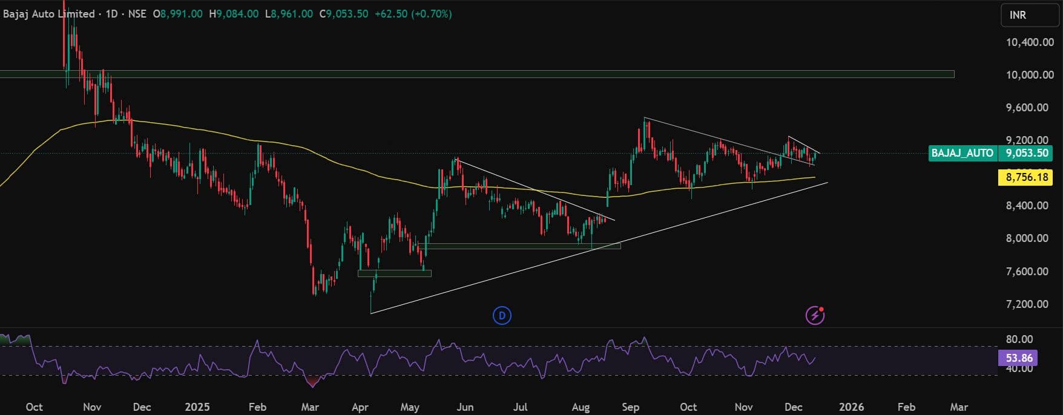Click the Sep label on time axis
The image size is (1063, 415).
630,407
